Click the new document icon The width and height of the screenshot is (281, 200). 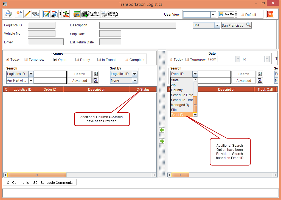click(x=19, y=14)
